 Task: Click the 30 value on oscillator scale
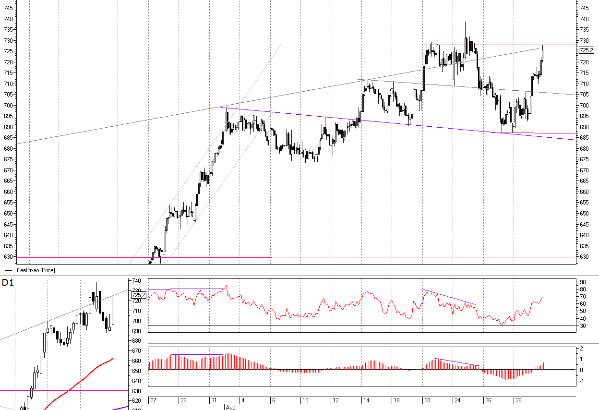click(582, 326)
